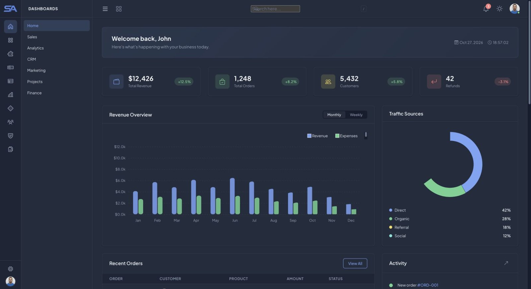
Task: Click the Direct traffic legend entry
Action: (x=450, y=210)
